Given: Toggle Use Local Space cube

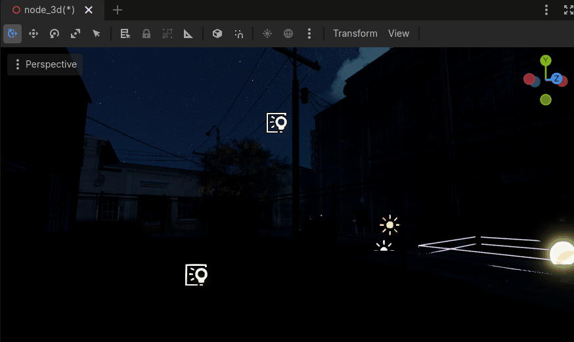Looking at the screenshot, I should (x=217, y=33).
